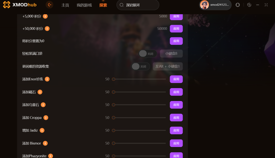The width and height of the screenshot is (275, 158).
Task: Open the 左Alt + 小键盘1 hotkey selector
Action: (x=168, y=66)
